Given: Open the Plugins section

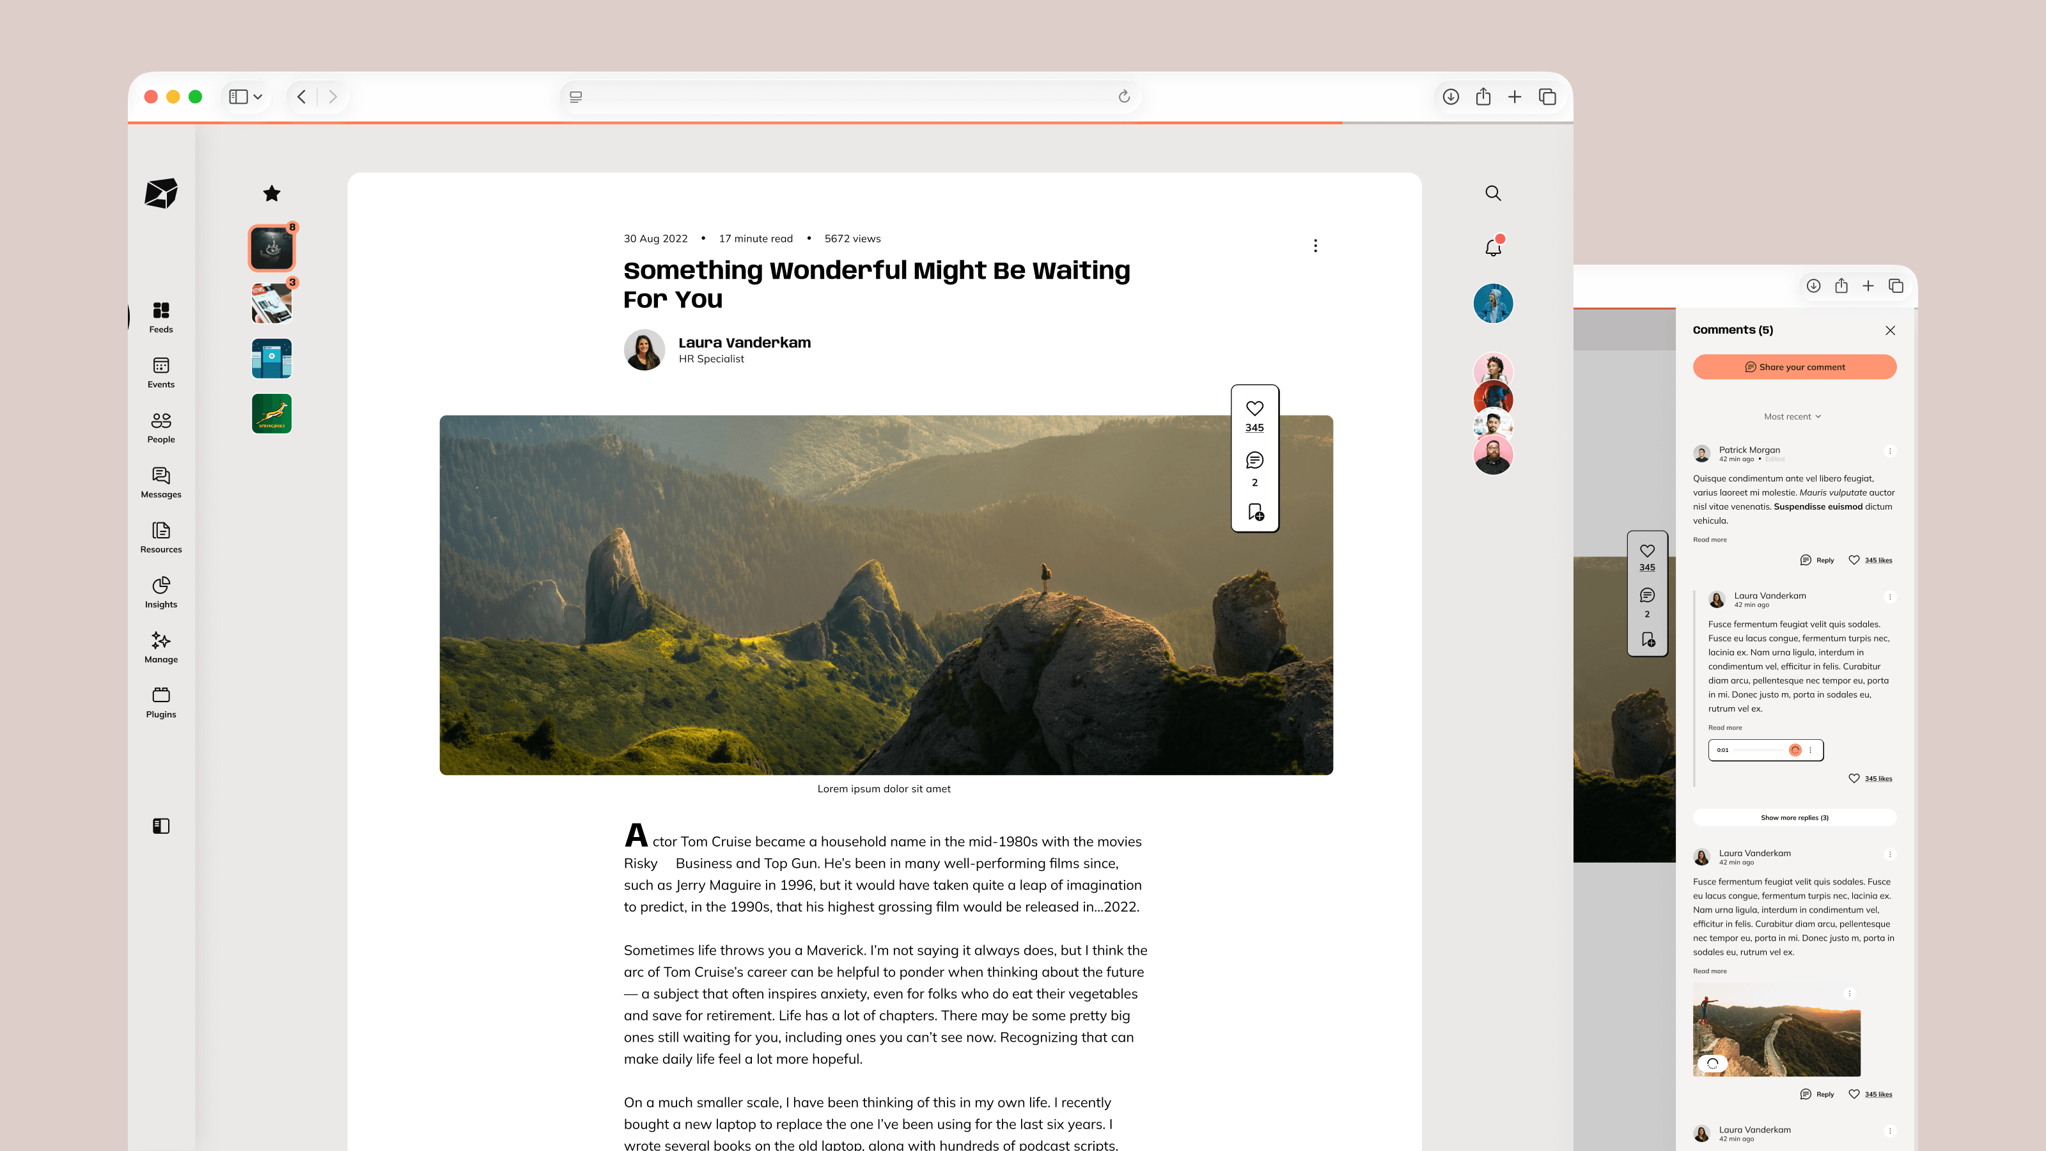Looking at the screenshot, I should pyautogui.click(x=160, y=702).
